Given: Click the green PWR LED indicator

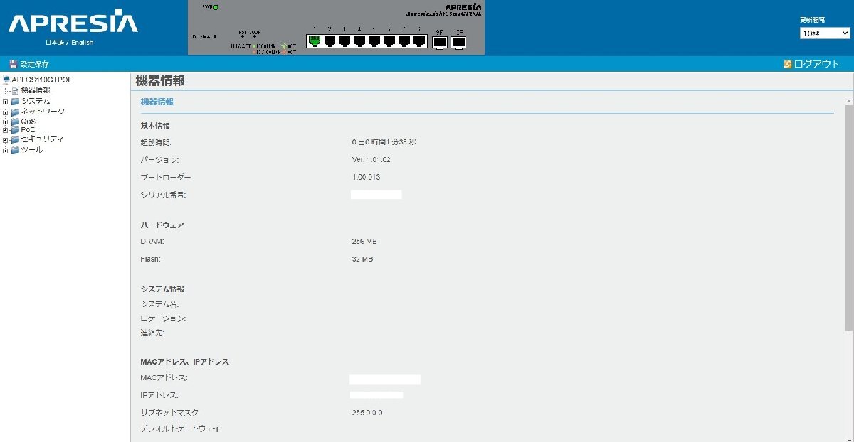Looking at the screenshot, I should click(x=215, y=7).
